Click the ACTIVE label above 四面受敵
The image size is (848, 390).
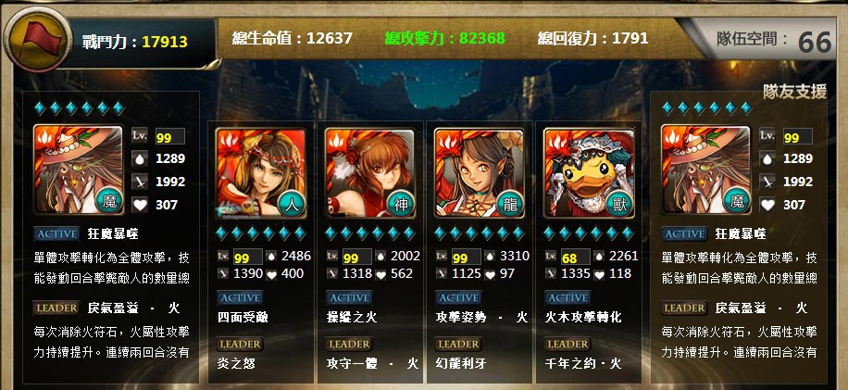240,297
